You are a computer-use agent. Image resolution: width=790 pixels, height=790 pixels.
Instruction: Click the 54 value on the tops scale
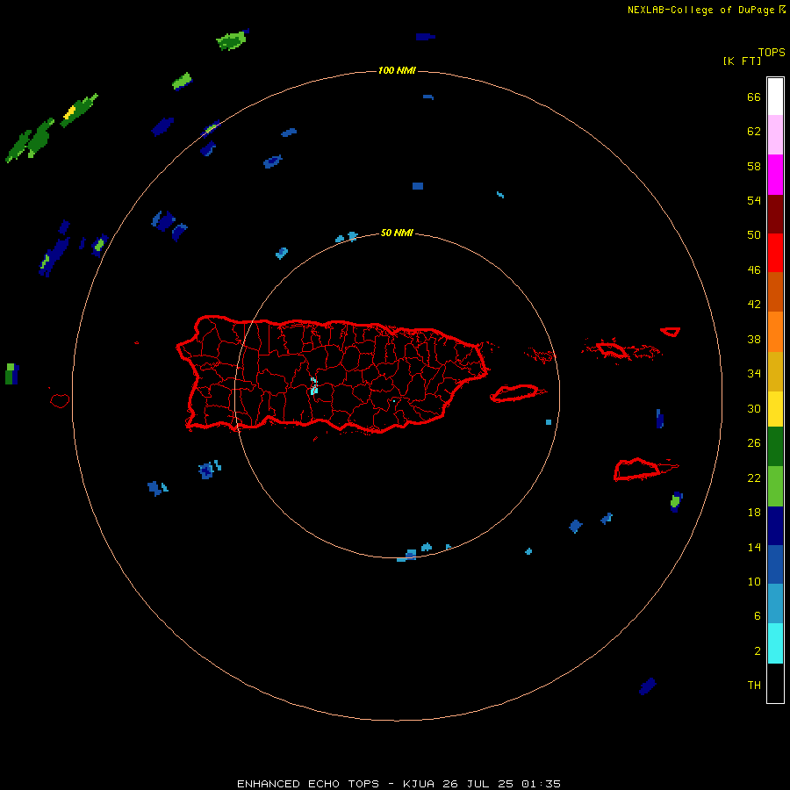(x=754, y=200)
